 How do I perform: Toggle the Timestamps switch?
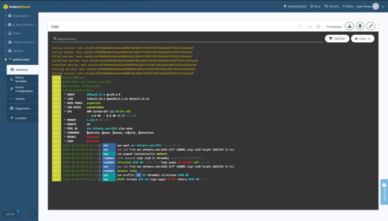pyautogui.click(x=320, y=27)
